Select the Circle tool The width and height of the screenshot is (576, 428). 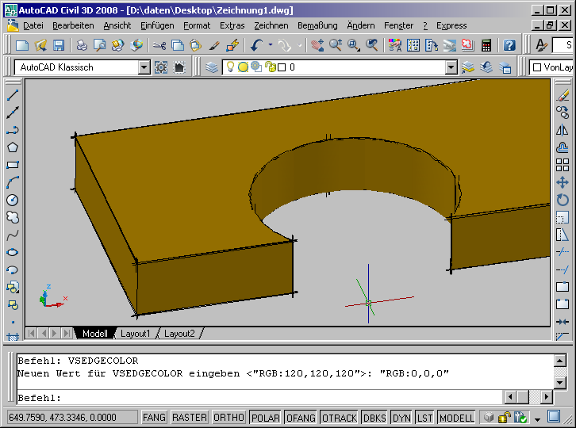[x=12, y=200]
